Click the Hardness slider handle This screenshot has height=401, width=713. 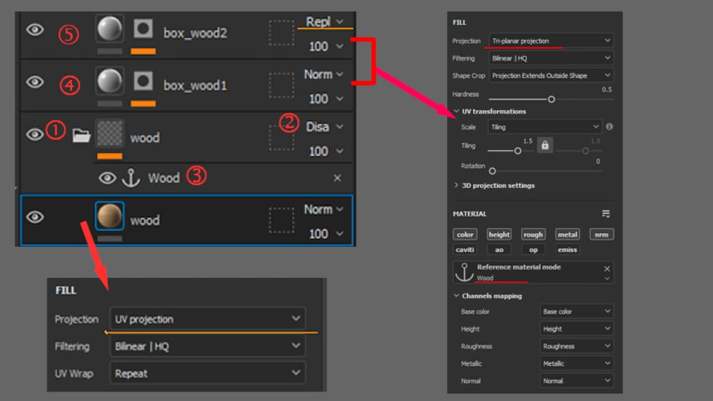551,99
